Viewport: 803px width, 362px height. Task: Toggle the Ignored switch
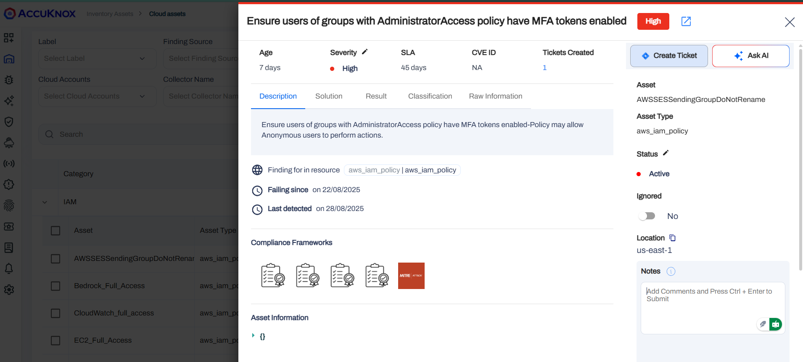pos(647,216)
